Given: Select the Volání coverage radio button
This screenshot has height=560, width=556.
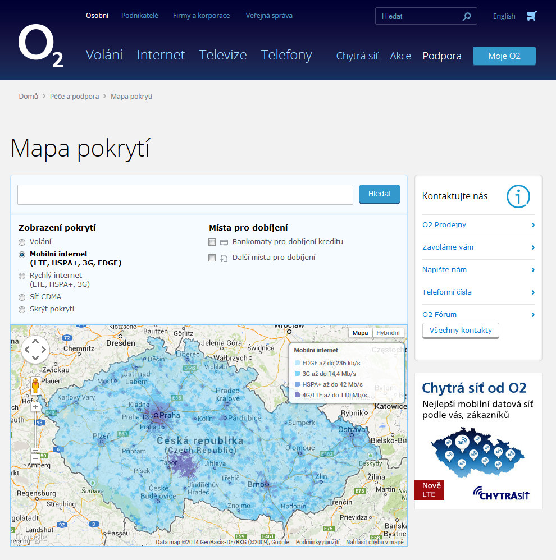Looking at the screenshot, I should pos(22,242).
